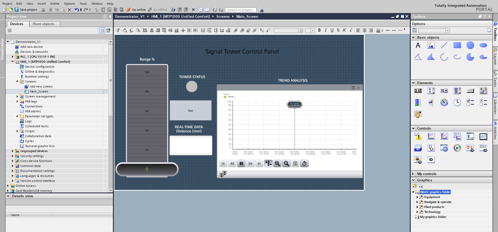498x232 pixels.
Task: Toggle bold text formatting
Action: tap(319, 30)
